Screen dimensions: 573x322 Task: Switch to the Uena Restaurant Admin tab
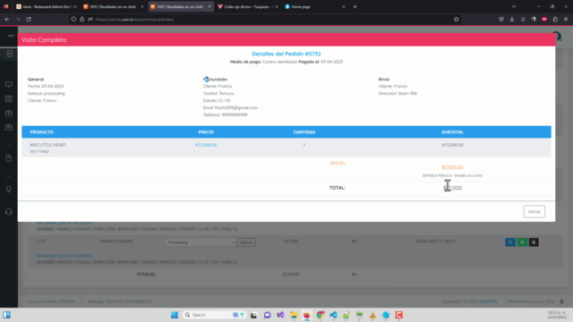(x=46, y=6)
